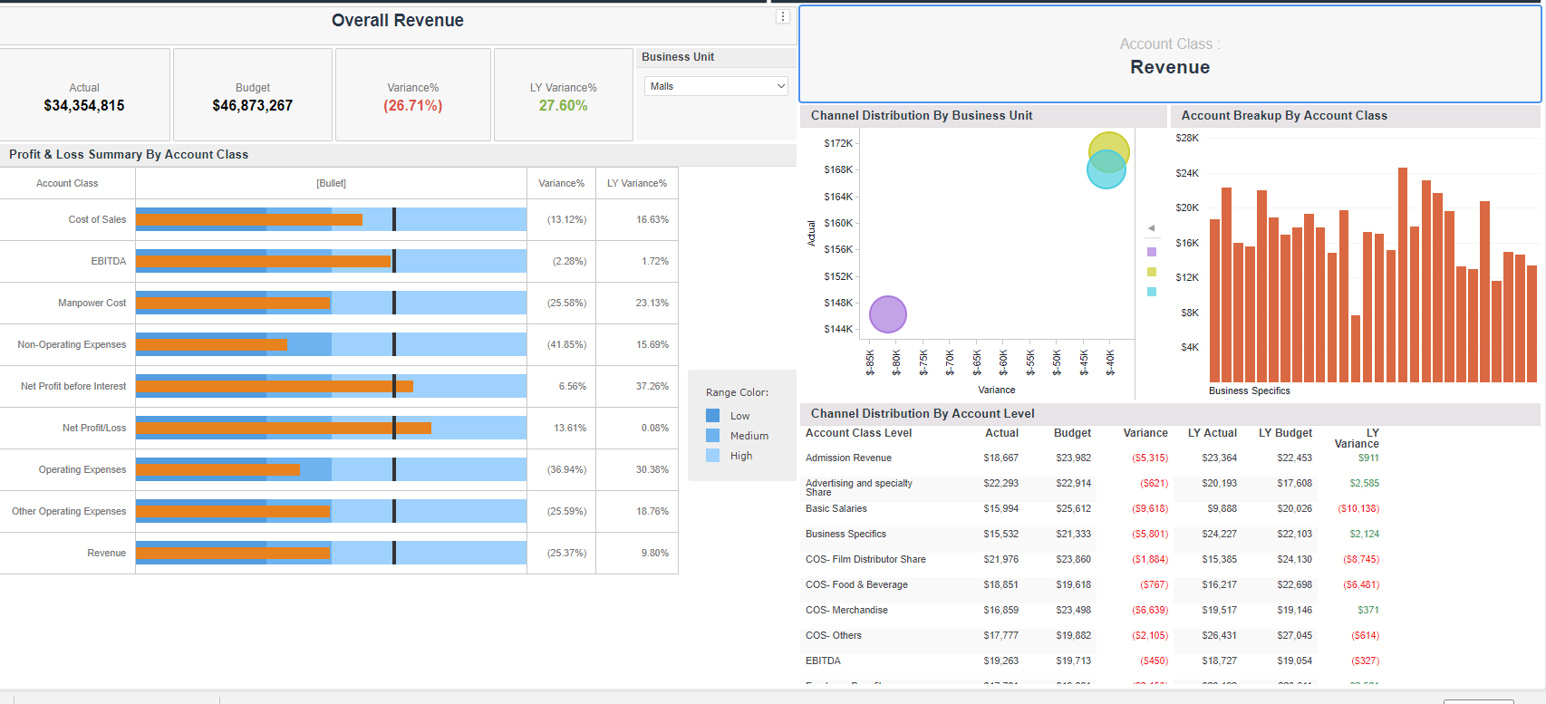This screenshot has width=1546, height=704.
Task: Sort by LY Variance% column header in P&L table
Action: (637, 183)
